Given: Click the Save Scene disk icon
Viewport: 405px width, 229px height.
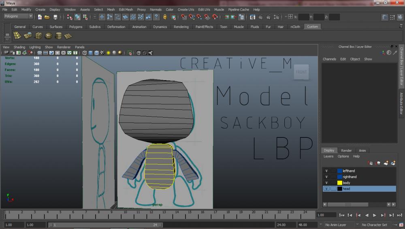Looking at the screenshot, I should point(55,17).
